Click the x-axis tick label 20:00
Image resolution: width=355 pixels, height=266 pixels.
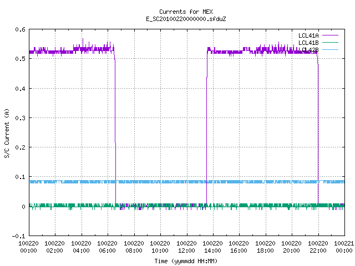(291, 251)
